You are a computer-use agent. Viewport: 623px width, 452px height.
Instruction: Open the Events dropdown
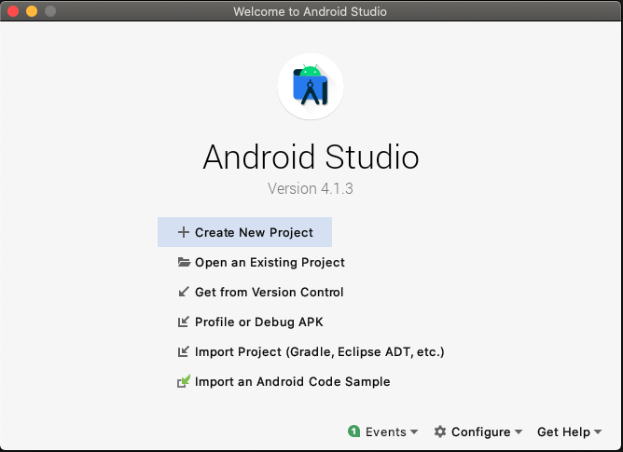coord(383,431)
